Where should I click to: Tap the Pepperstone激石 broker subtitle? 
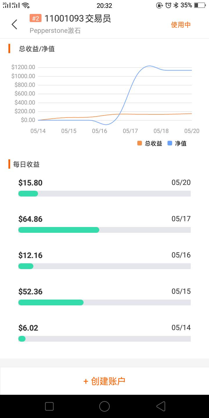[x=55, y=31]
